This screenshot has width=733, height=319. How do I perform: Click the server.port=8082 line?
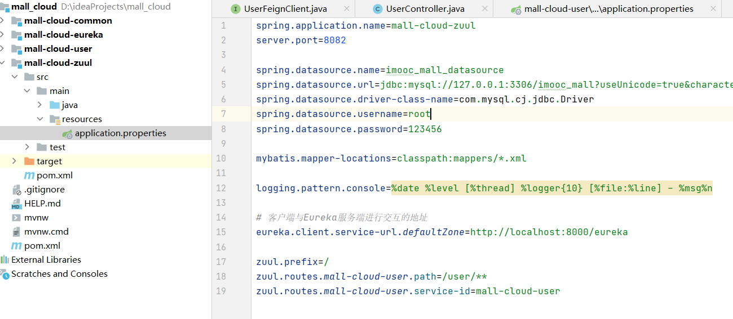coord(301,41)
